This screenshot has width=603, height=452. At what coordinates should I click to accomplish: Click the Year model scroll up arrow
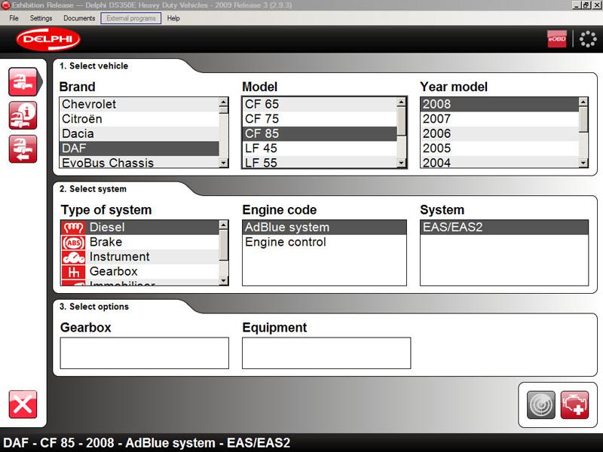coord(583,102)
